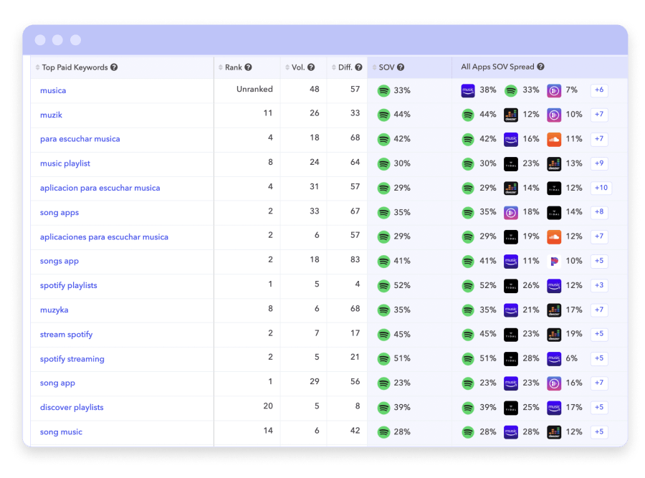Viewport: 645px width, 478px height.
Task: Click rank value 20 for discover playlists
Action: click(268, 406)
